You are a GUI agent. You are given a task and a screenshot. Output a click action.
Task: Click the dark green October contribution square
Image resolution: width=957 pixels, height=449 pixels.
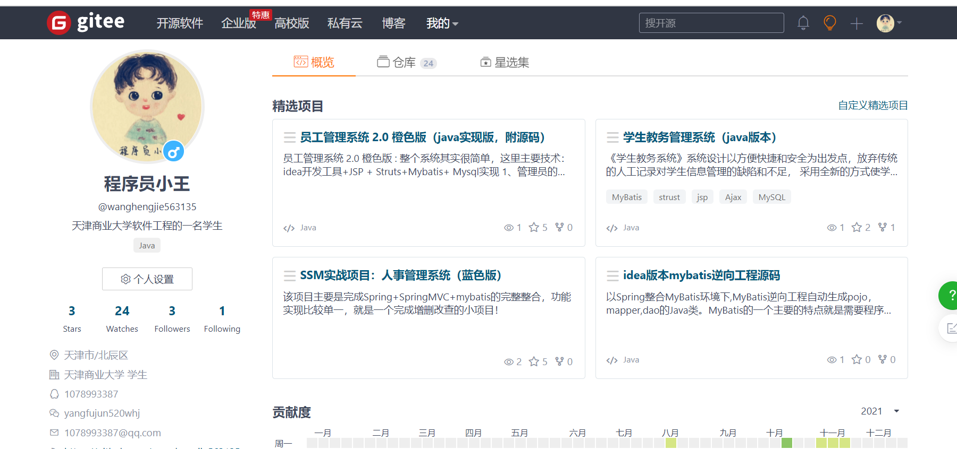pos(787,443)
